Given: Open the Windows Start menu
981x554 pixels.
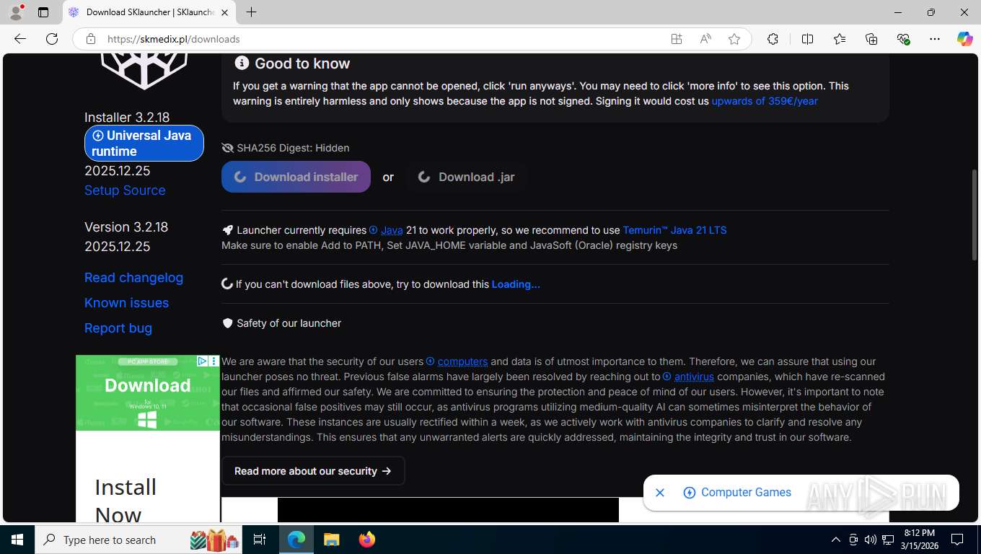Looking at the screenshot, I should tap(17, 540).
